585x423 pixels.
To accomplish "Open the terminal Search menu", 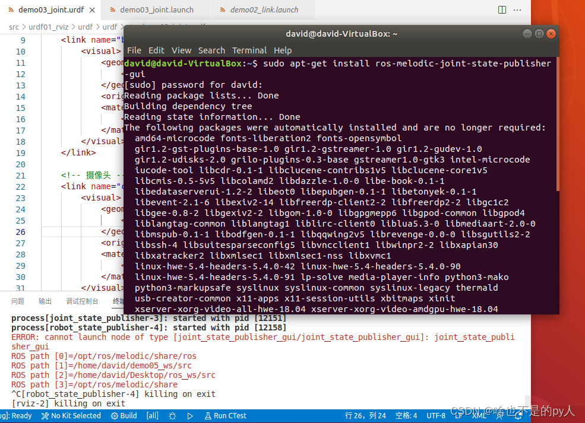I will coord(211,50).
